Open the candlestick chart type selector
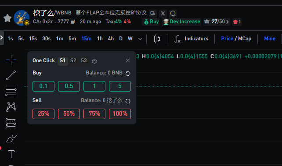 pyautogui.click(x=157, y=39)
